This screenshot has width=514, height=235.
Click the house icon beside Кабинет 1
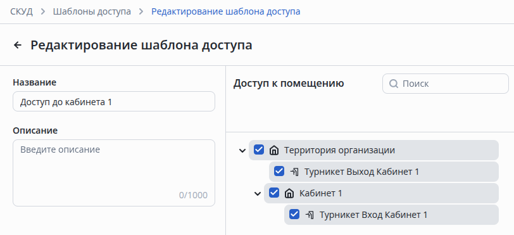coord(289,193)
